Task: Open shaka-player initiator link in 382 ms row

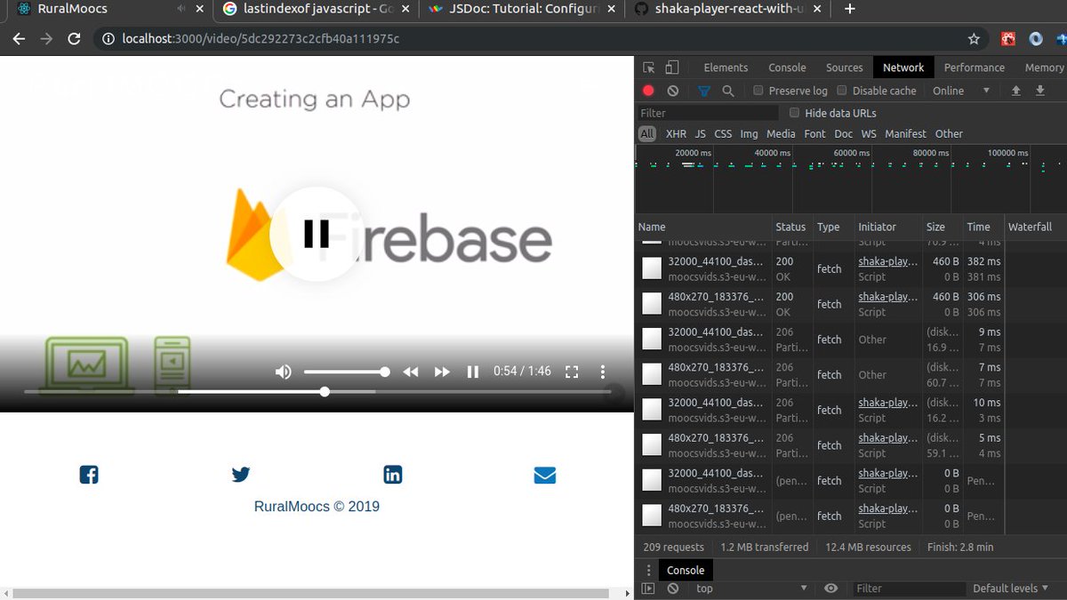Action: [x=887, y=261]
